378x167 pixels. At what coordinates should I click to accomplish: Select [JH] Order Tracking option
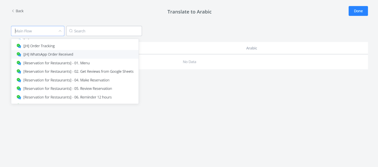point(39,46)
